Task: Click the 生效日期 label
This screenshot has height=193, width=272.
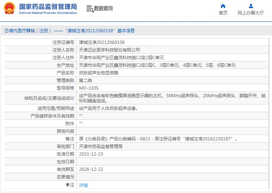Action: click(65, 162)
